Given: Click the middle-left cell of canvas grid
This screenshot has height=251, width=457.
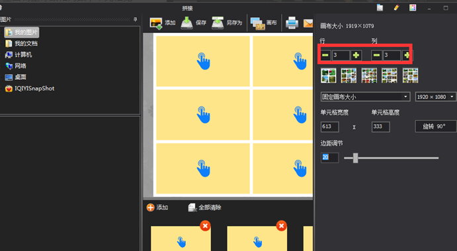Looking at the screenshot, I should 203,115.
